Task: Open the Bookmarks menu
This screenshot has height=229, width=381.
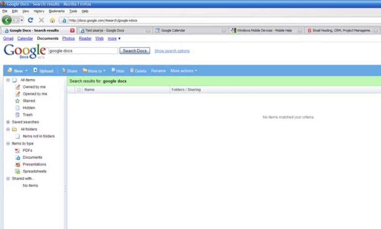Action: point(57,11)
